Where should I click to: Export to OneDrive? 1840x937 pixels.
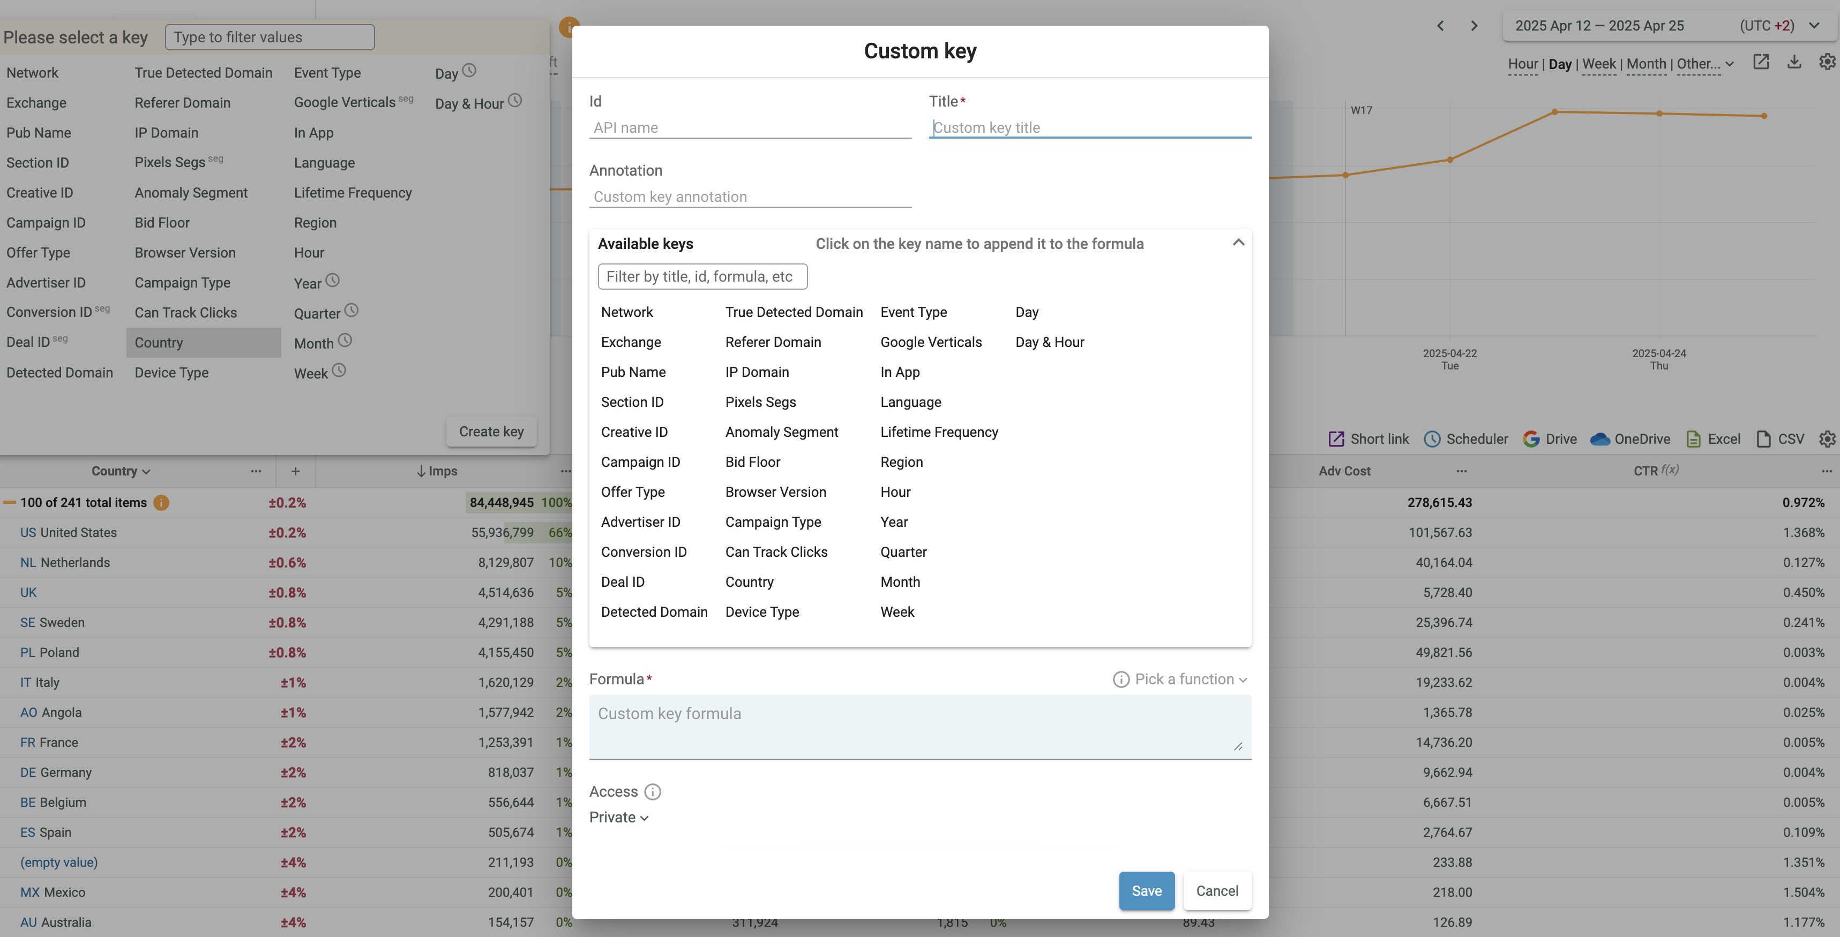tap(1629, 439)
